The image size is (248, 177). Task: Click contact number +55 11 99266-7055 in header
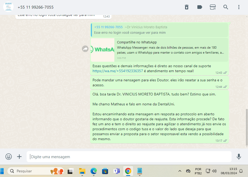(36, 7)
